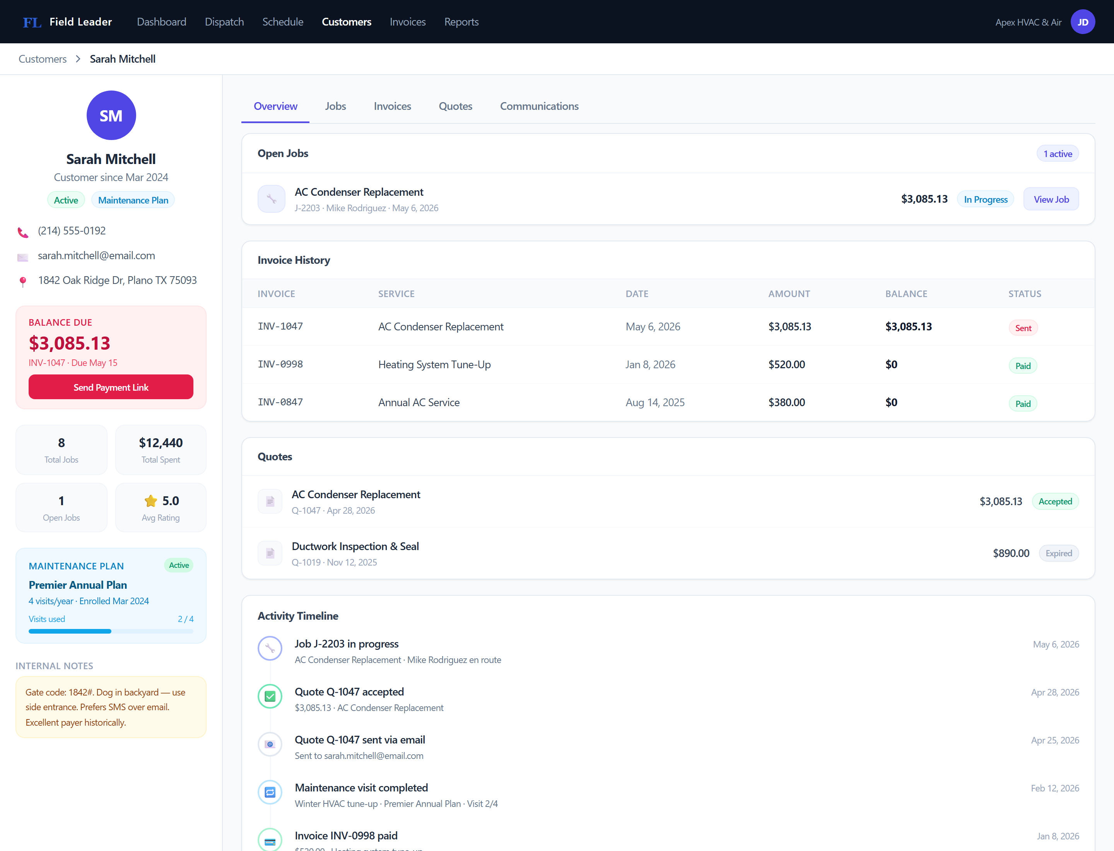
Task: Click the Quote accepted checkmark timeline icon
Action: (270, 697)
